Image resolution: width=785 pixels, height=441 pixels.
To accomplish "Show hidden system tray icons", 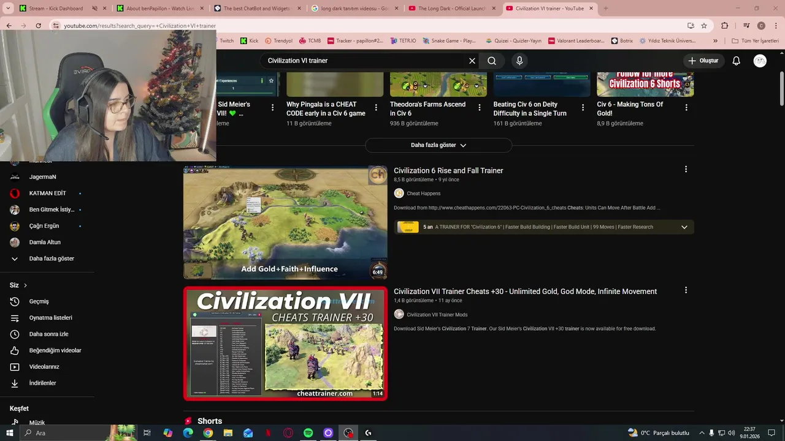I will click(702, 433).
